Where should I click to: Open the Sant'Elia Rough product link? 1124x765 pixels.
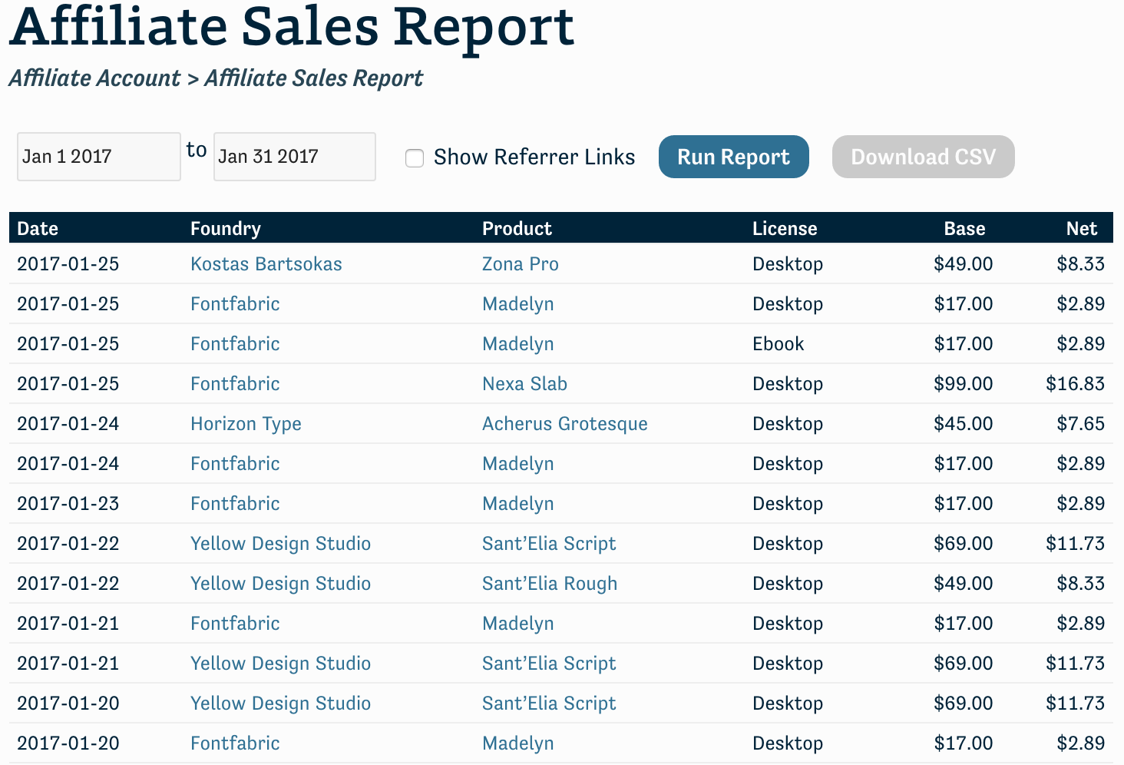550,584
